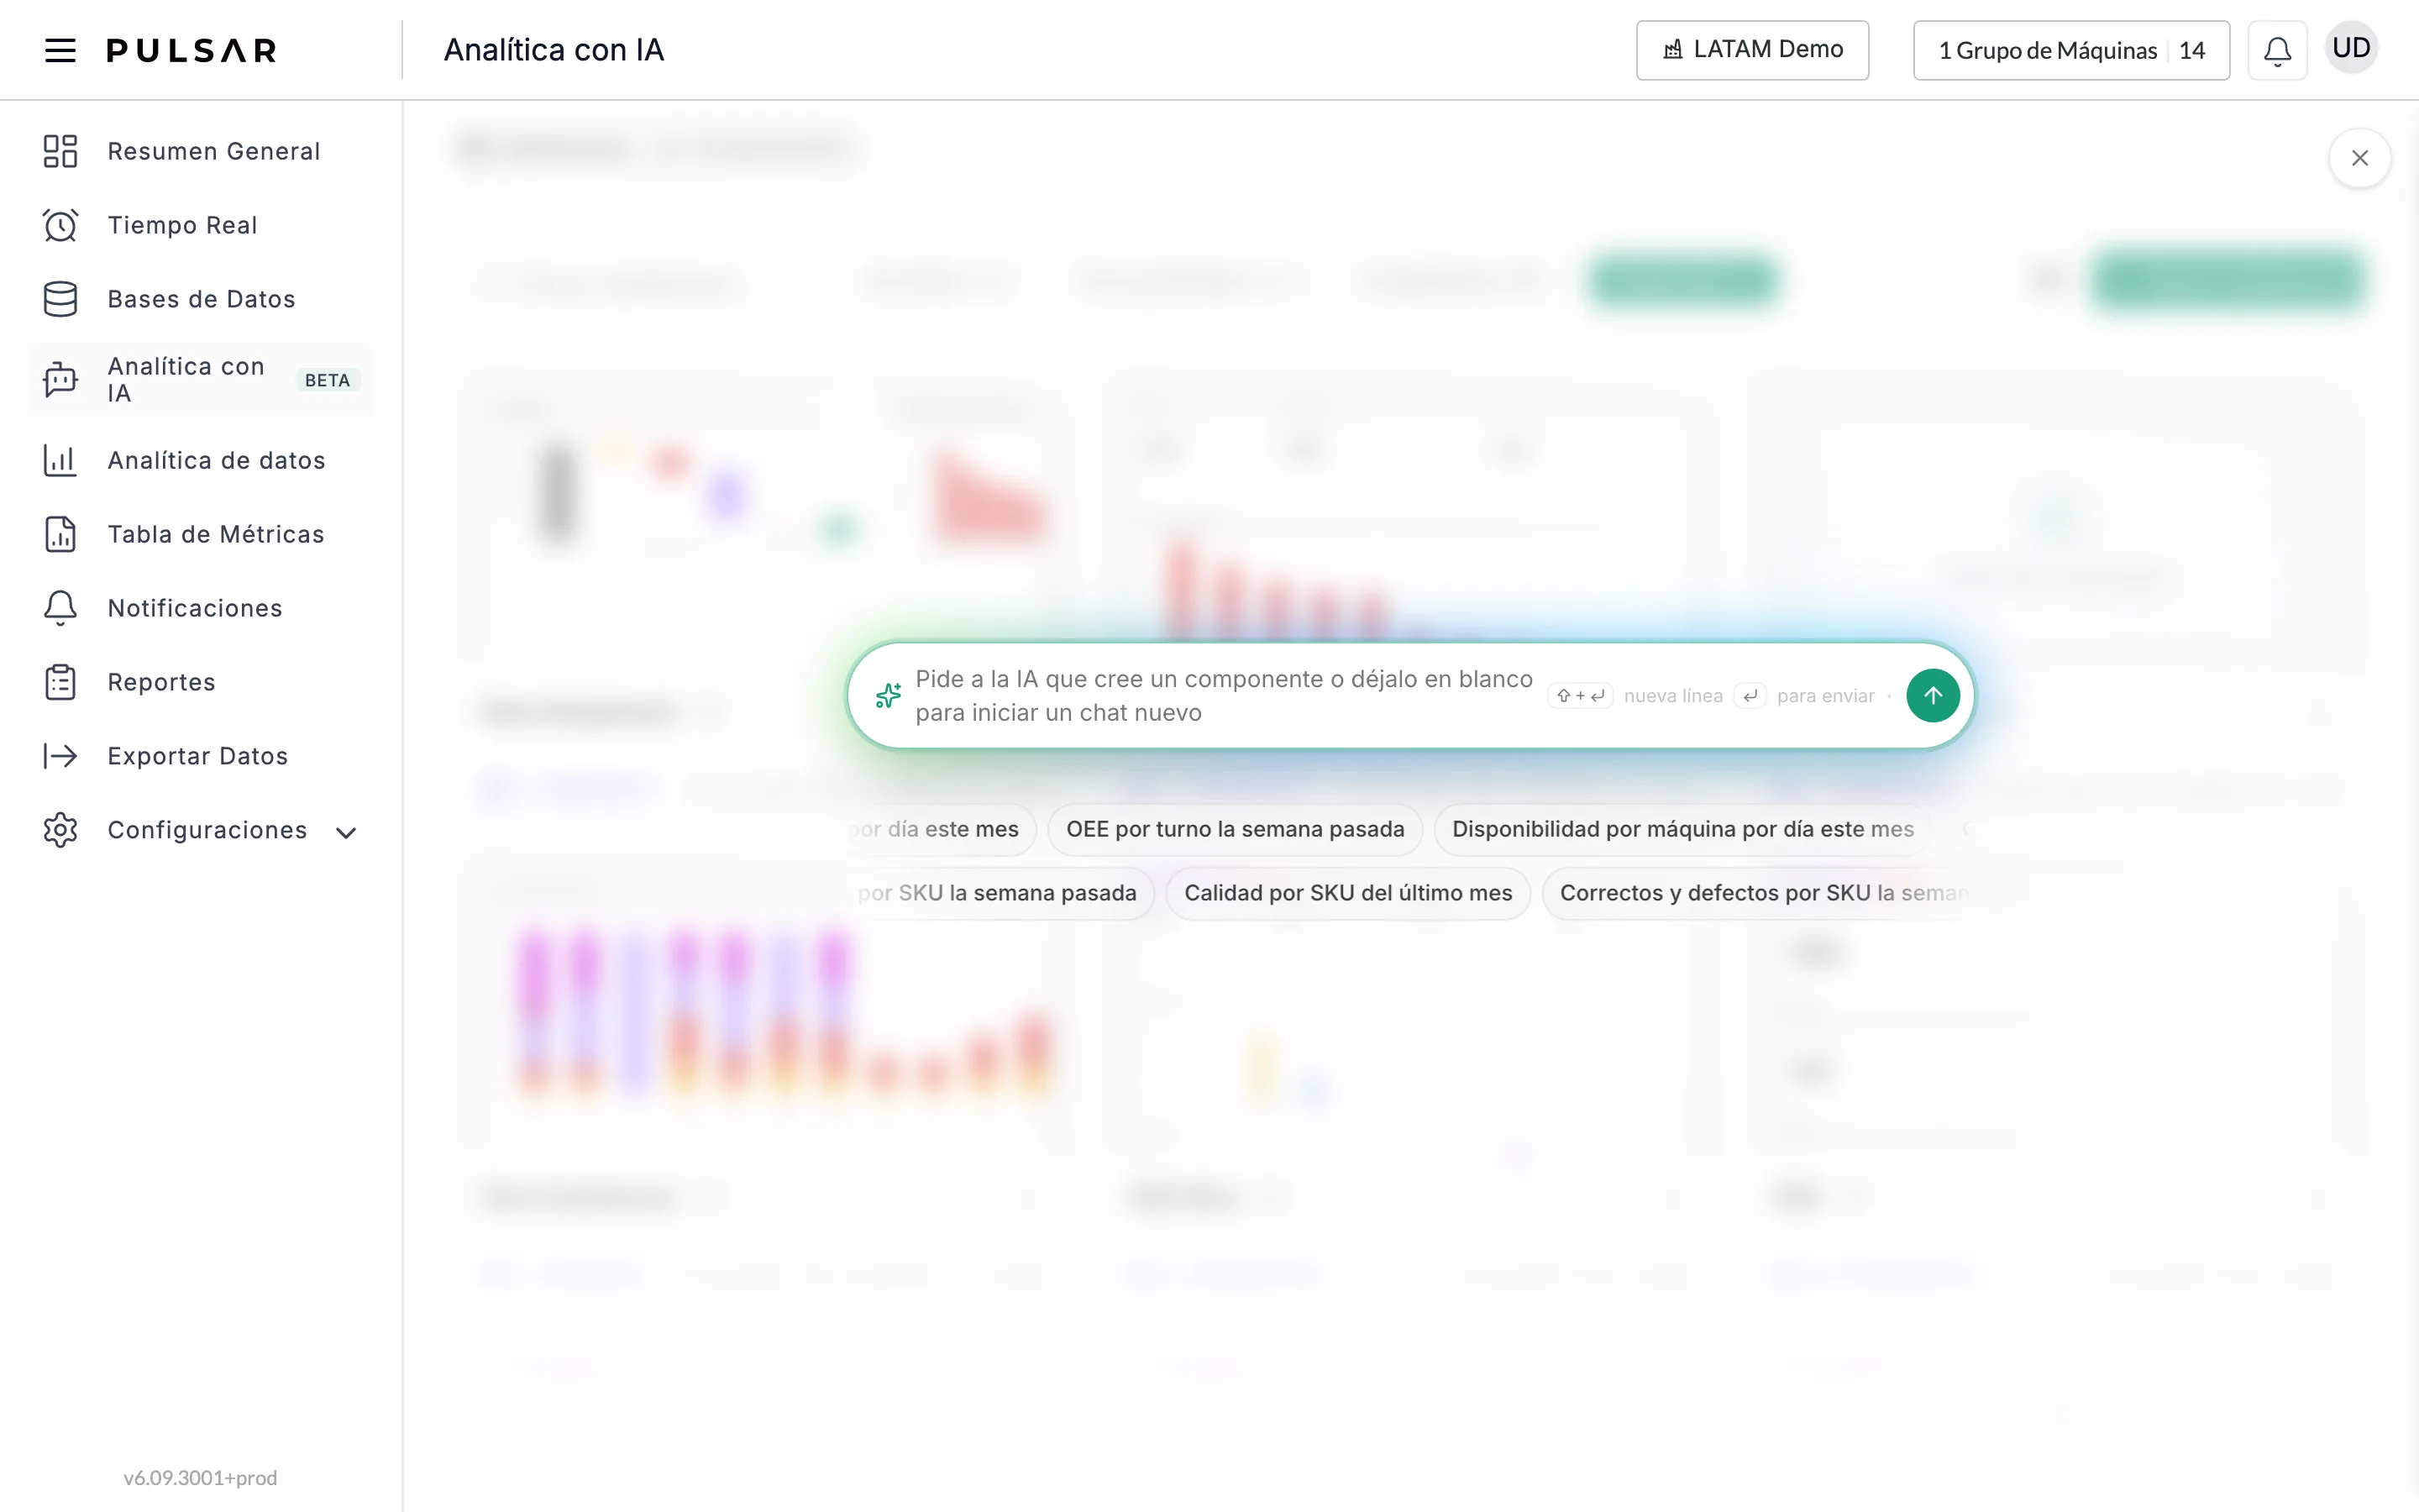Click the Bases de Datos database icon

point(60,299)
